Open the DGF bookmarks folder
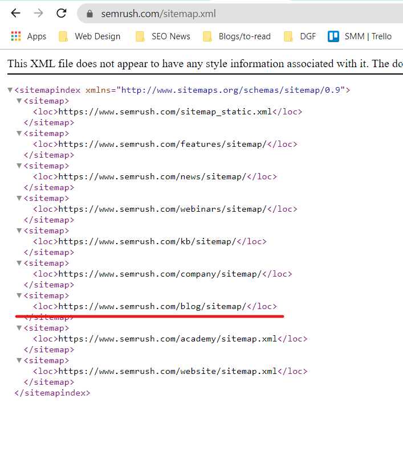 tap(300, 36)
